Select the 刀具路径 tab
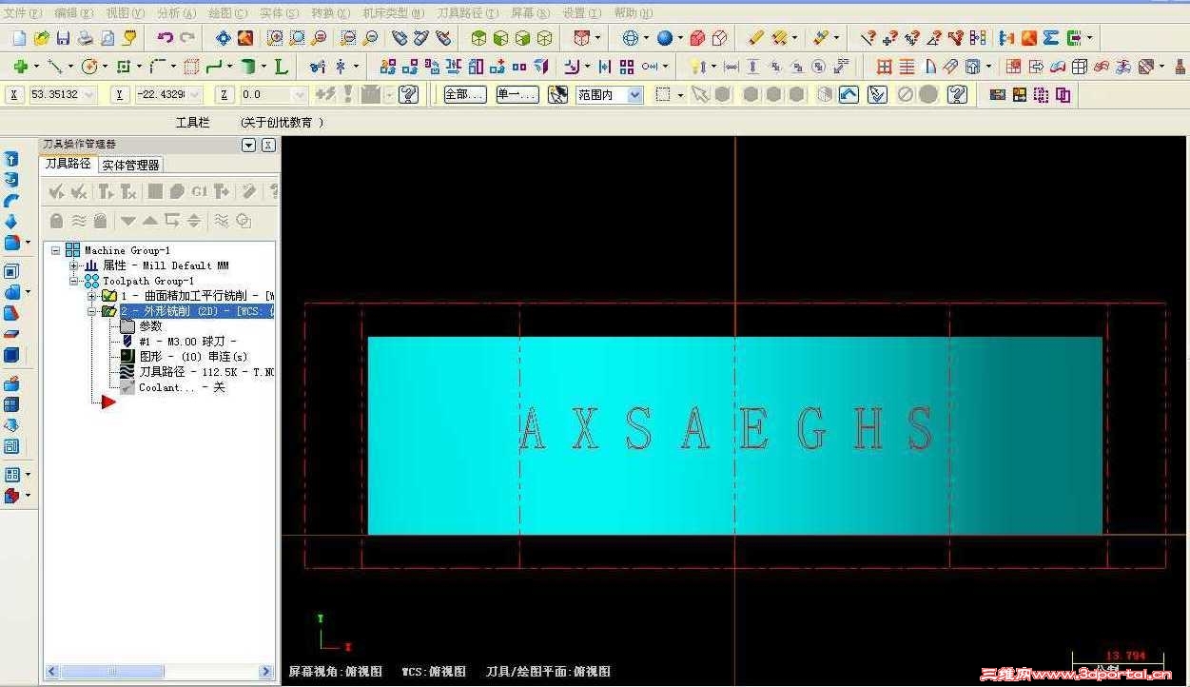Screen dimensions: 1190x687 [x=68, y=164]
